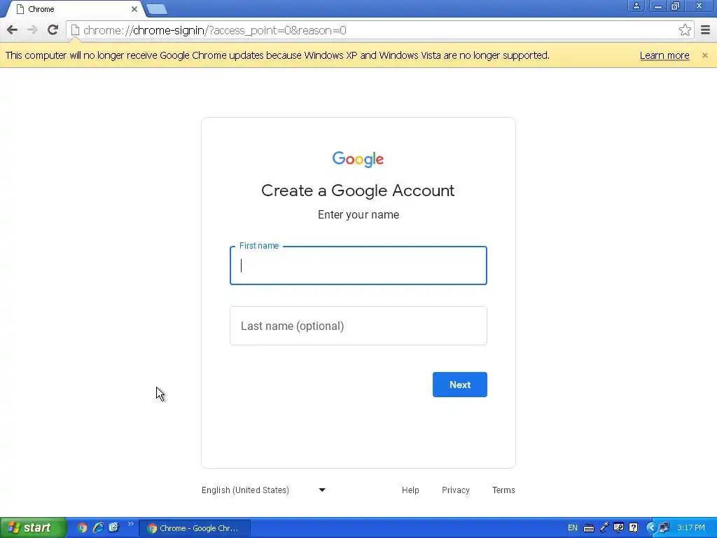Minimize the Chrome window
Image resolution: width=717 pixels, height=538 pixels.
click(x=657, y=6)
